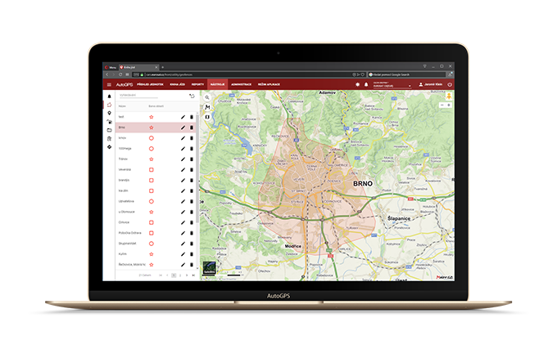Image resolution: width=557 pixels, height=358 pixels.
Task: Open the Opera Menu button
Action: tap(111, 67)
